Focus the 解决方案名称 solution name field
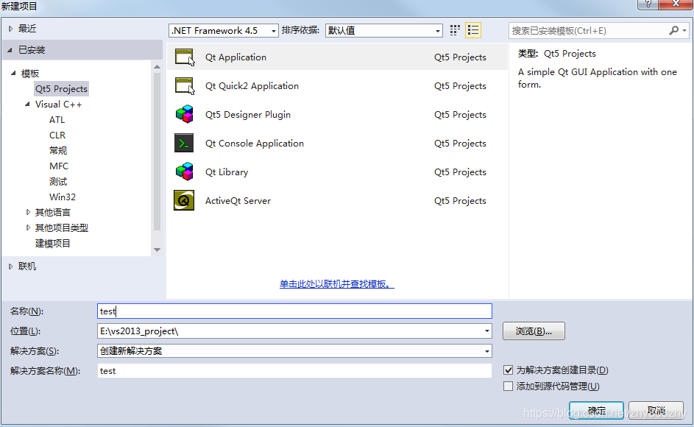This screenshot has width=694, height=427. tap(294, 371)
